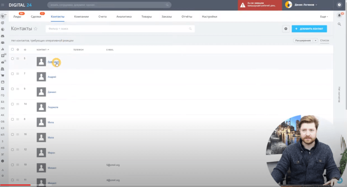Open the Денис Логинов user dropdown

pyautogui.click(x=306, y=5)
